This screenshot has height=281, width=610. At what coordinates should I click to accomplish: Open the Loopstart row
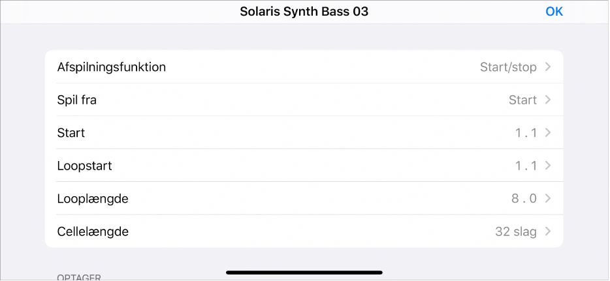click(x=84, y=166)
